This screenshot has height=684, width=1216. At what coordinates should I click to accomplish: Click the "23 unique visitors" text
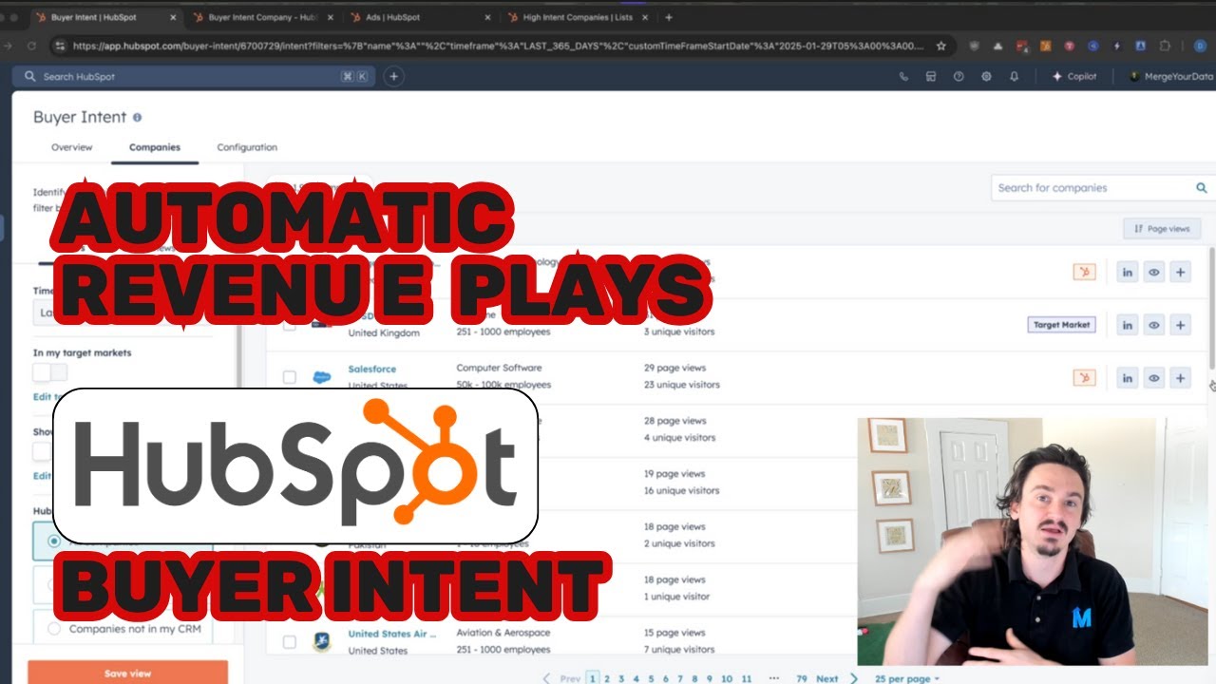pos(681,385)
